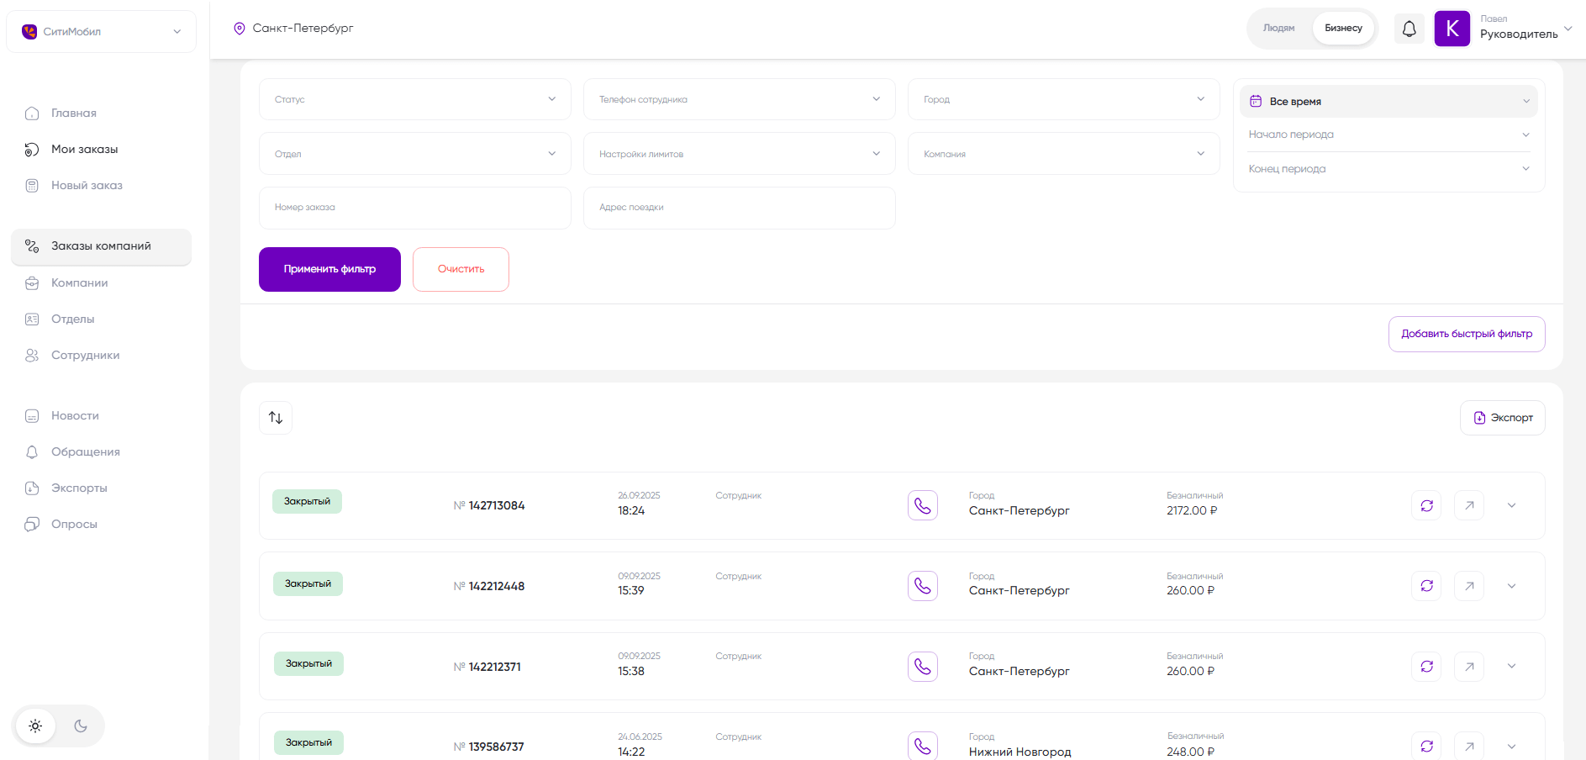Click the Номер заказа input field

[x=414, y=208]
